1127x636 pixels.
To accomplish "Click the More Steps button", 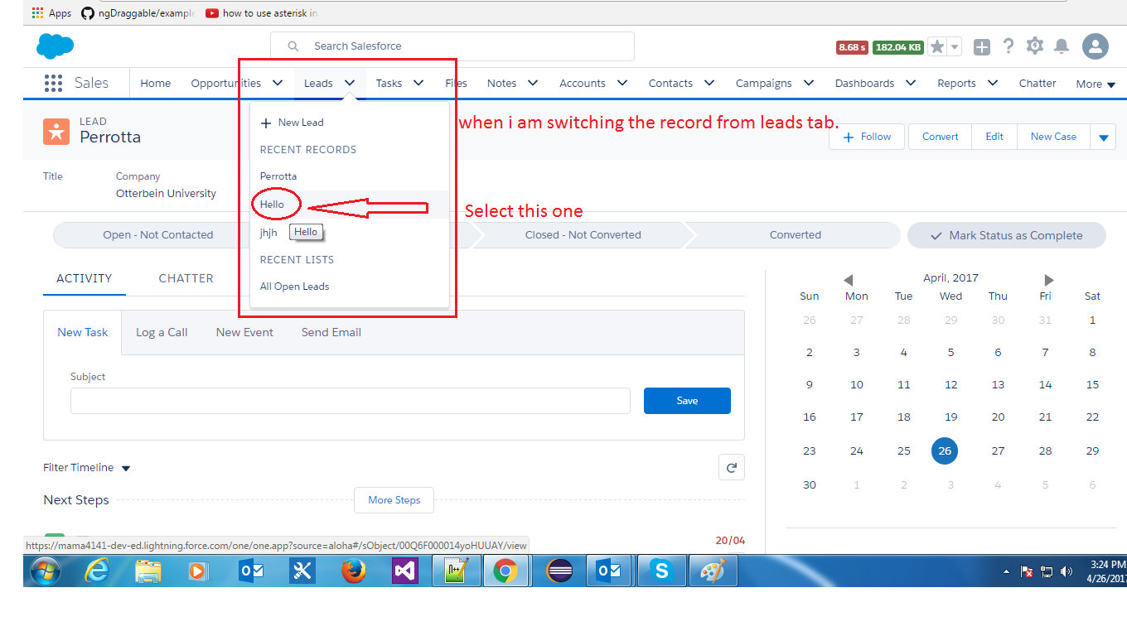I will click(x=394, y=500).
